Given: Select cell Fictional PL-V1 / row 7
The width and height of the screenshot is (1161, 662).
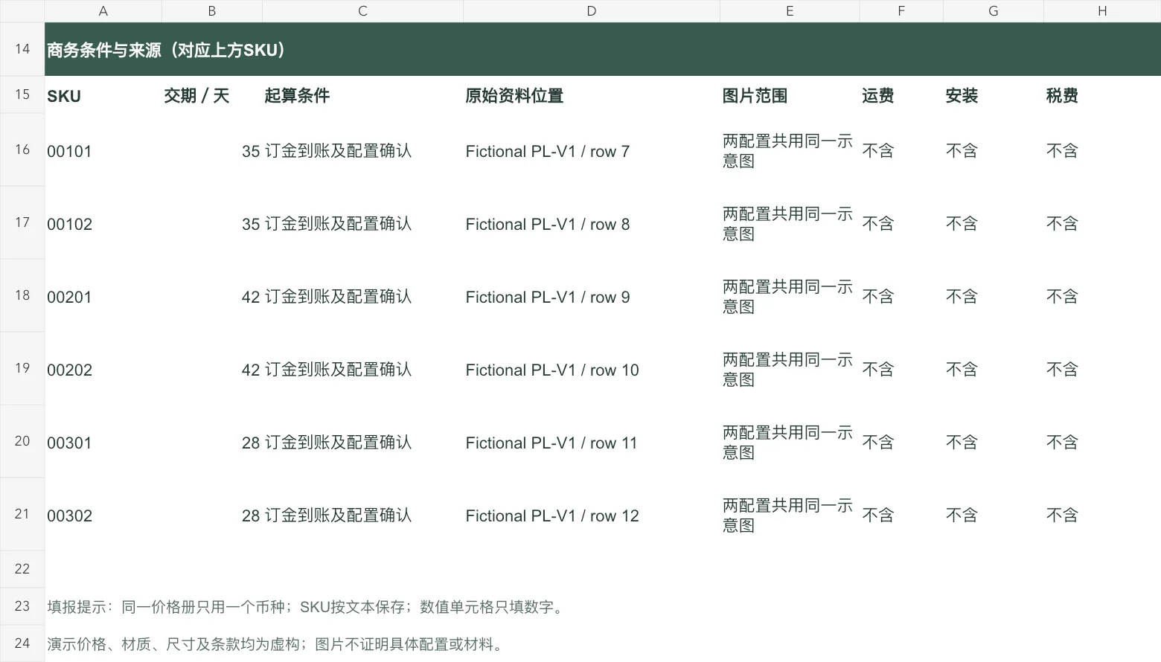Looking at the screenshot, I should 591,150.
